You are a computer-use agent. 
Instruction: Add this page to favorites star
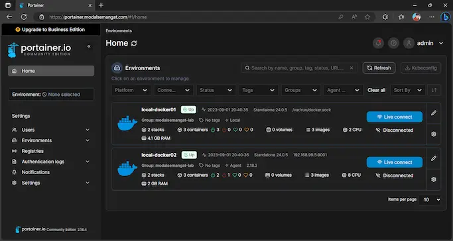coord(367,17)
